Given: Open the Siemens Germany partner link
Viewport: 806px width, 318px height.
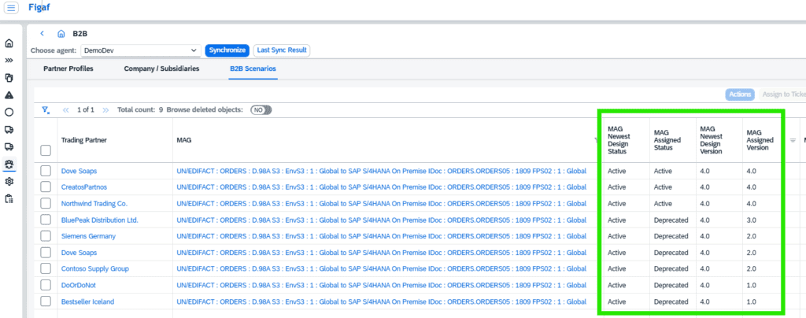Looking at the screenshot, I should click(x=88, y=236).
